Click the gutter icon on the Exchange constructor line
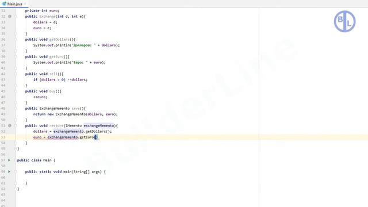The height and width of the screenshot is (207, 368). [x=10, y=17]
